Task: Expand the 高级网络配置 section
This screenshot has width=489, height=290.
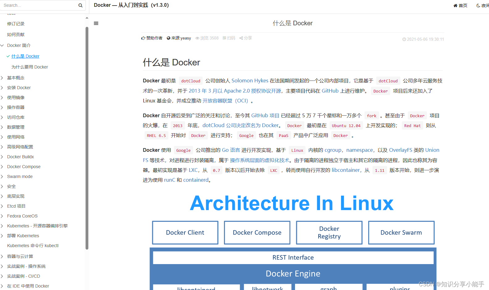Action: [x=2, y=147]
